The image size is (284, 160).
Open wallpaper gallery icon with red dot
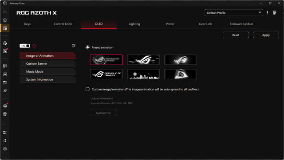[5, 51]
